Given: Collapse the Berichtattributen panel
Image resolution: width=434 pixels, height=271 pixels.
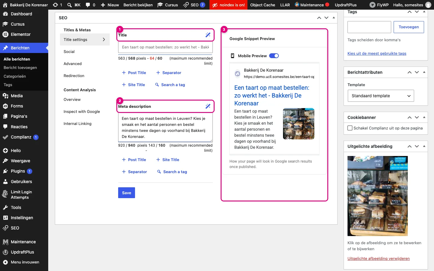Looking at the screenshot, I should tap(424, 72).
